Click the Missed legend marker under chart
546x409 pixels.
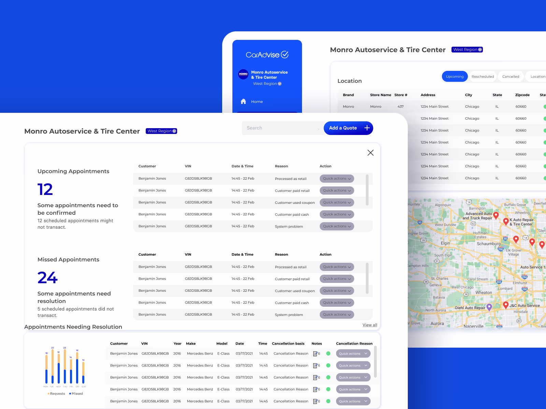[70, 394]
